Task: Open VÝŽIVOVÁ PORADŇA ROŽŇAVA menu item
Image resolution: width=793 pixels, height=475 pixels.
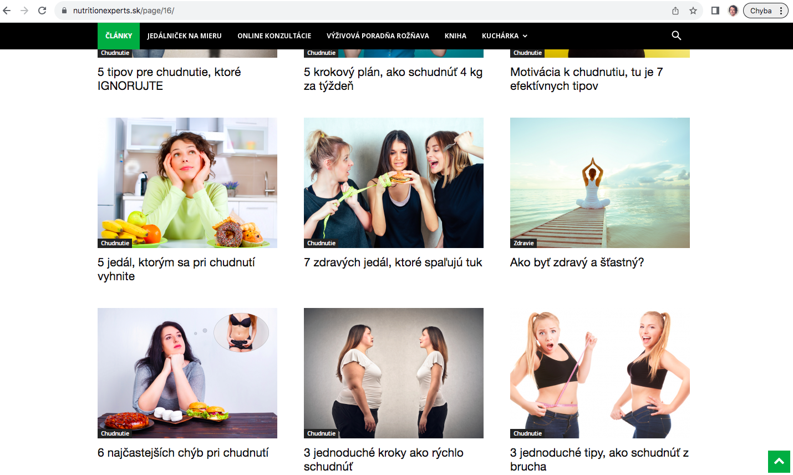Action: 378,36
